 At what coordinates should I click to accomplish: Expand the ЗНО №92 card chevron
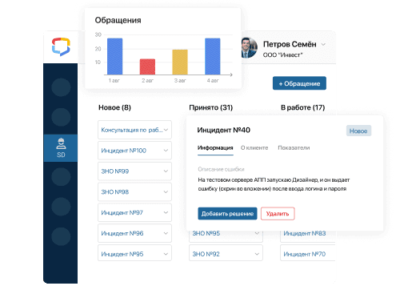point(257,254)
